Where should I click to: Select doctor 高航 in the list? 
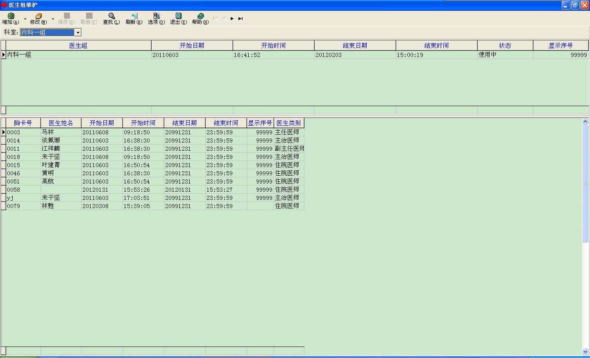tap(61, 181)
